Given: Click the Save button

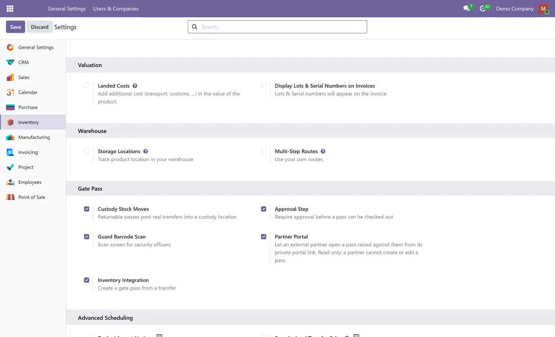Looking at the screenshot, I should 15,27.
